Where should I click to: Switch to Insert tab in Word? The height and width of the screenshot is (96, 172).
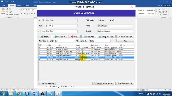pyautogui.click(x=19, y=5)
